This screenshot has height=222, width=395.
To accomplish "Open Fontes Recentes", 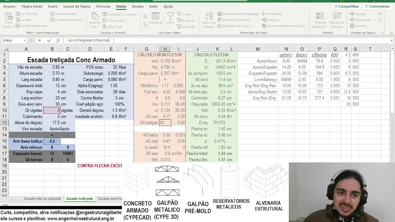I will (63, 14).
